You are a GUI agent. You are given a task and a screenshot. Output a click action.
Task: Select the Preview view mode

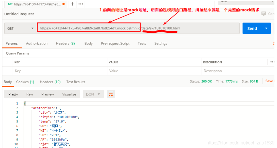click(x=48, y=94)
